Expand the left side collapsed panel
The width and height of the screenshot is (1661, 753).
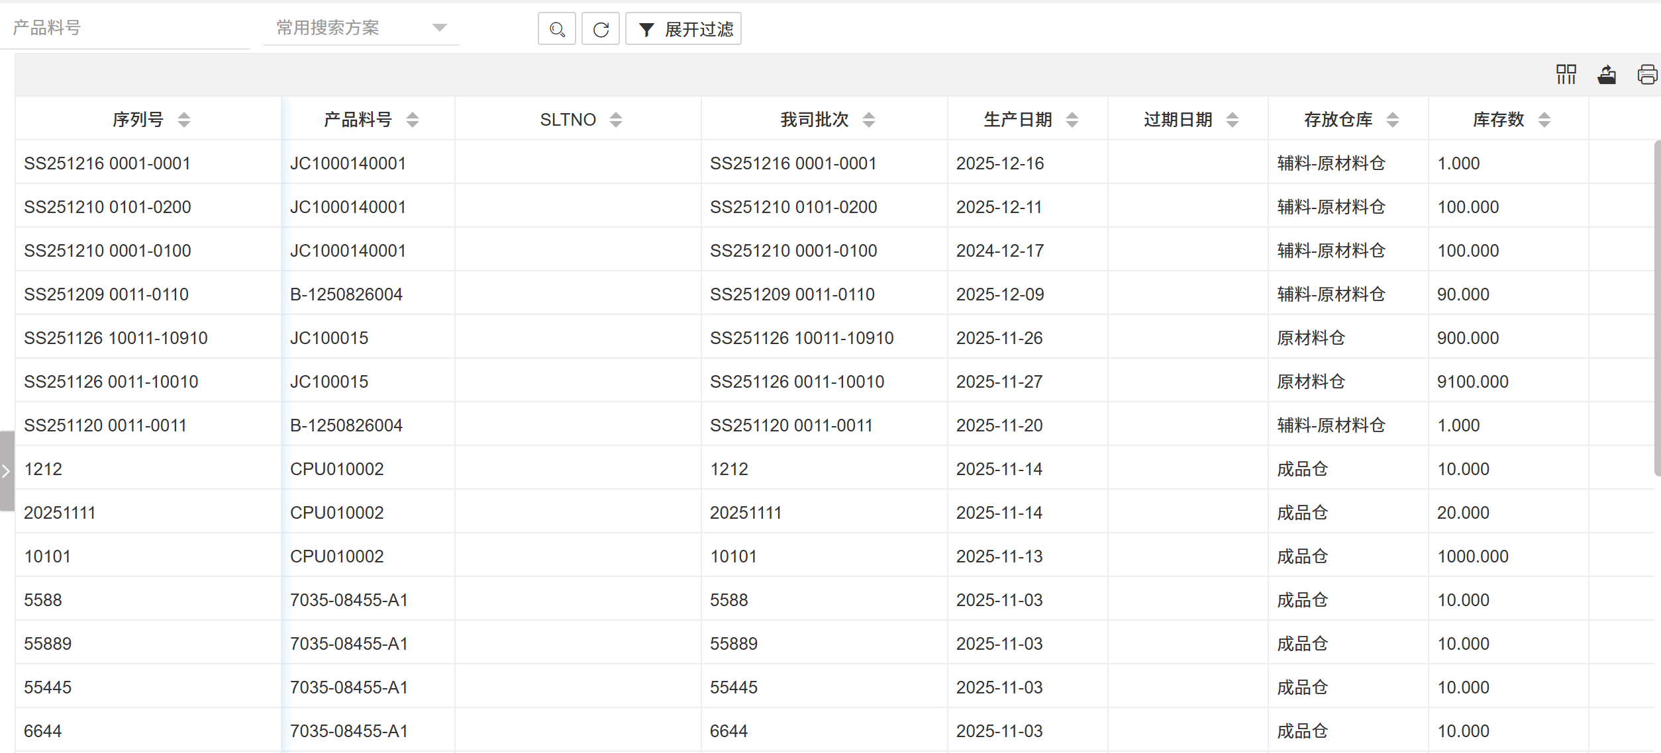tap(6, 471)
